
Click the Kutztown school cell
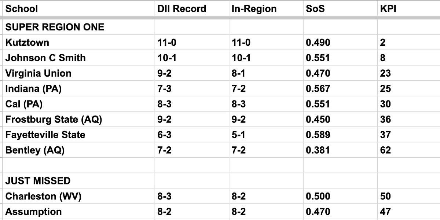tap(27, 43)
